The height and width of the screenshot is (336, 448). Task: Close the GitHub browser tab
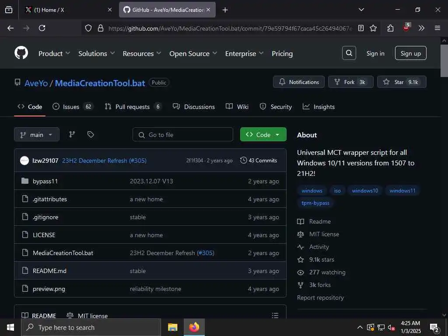click(208, 10)
